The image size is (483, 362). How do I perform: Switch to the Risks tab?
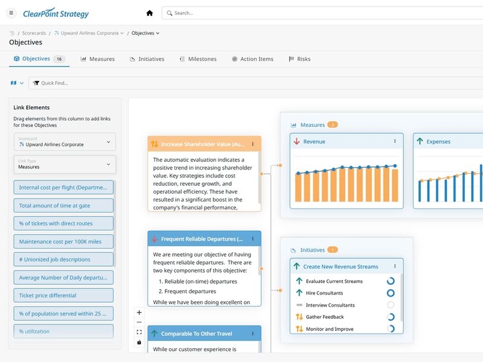[x=299, y=59]
